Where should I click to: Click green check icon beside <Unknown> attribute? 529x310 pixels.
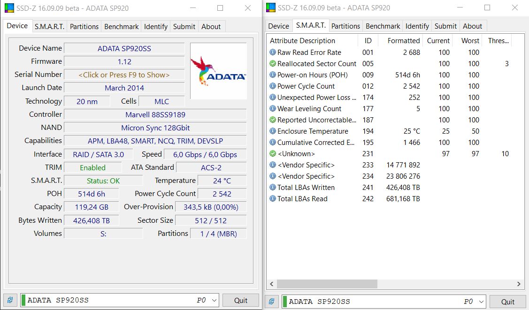click(x=273, y=154)
